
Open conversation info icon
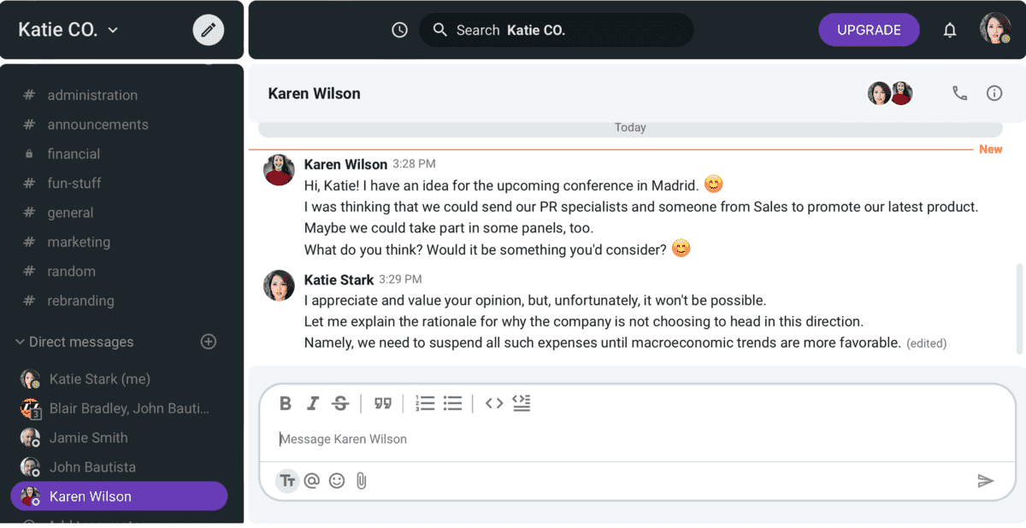tap(994, 93)
